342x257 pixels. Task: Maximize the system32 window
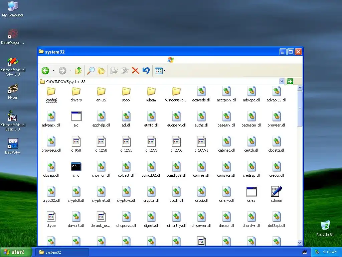(291, 52)
